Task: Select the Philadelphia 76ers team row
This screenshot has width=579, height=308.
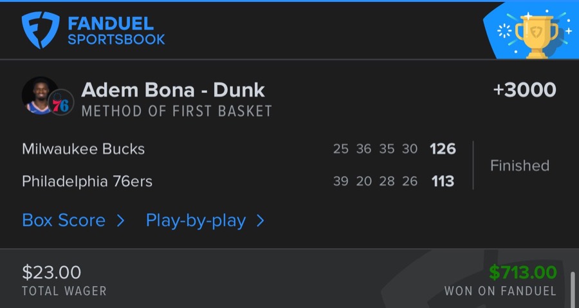Action: [87, 181]
